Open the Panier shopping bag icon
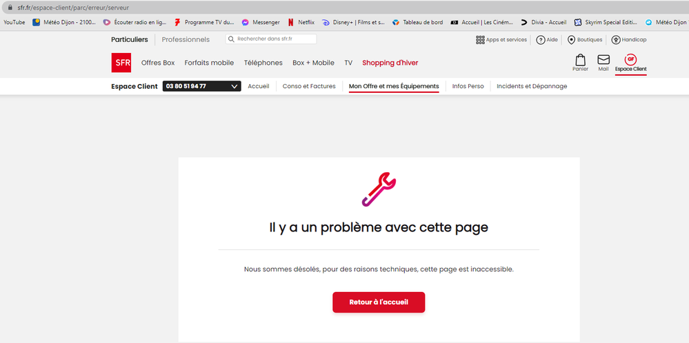The height and width of the screenshot is (343, 689). click(x=580, y=61)
